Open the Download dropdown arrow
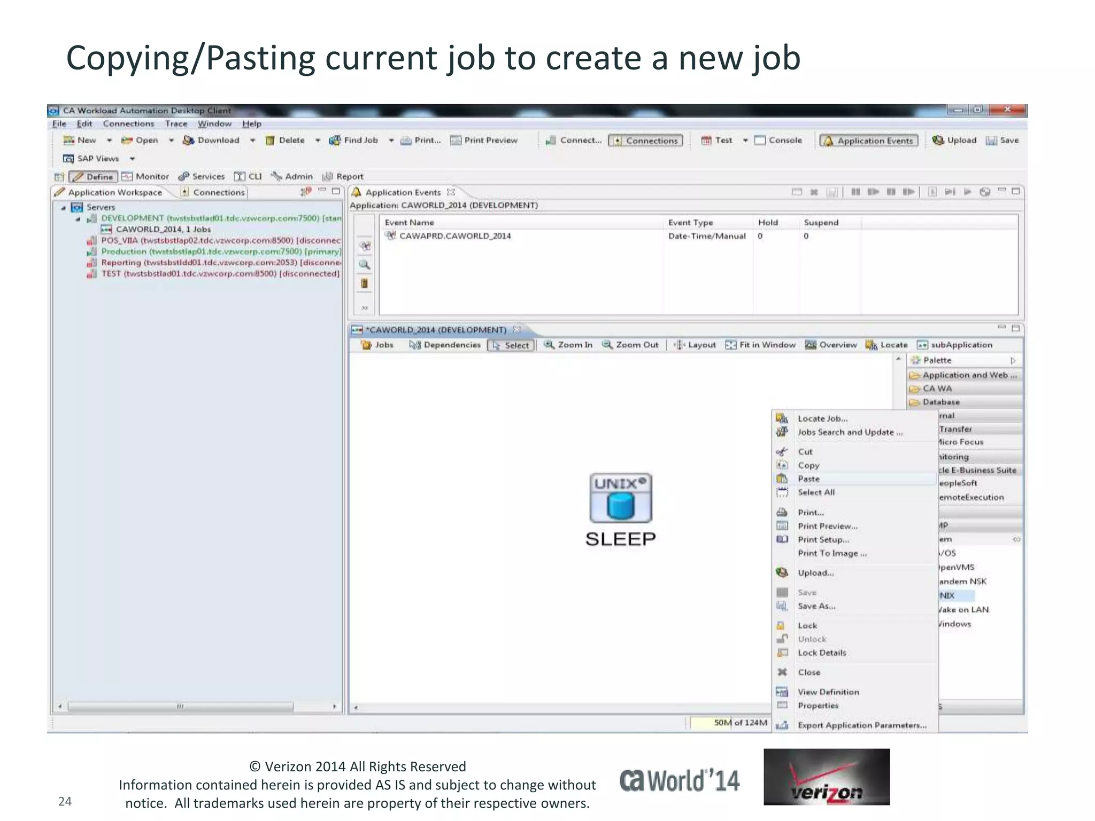1095x821 pixels. tap(252, 141)
